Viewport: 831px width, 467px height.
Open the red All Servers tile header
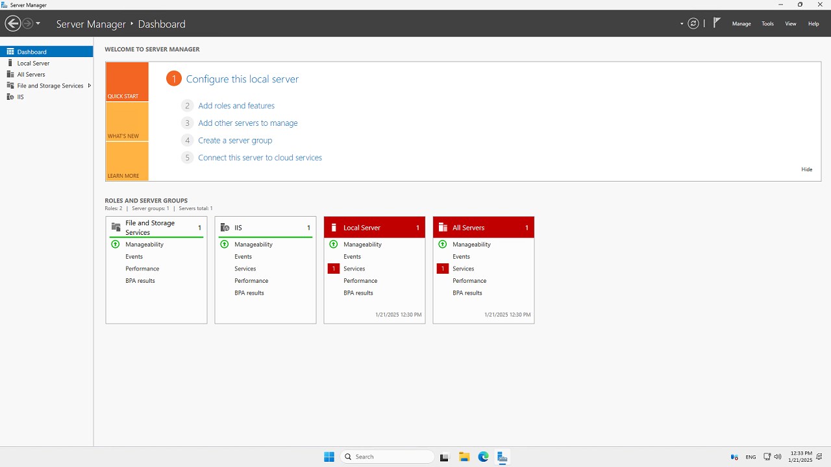(x=484, y=228)
